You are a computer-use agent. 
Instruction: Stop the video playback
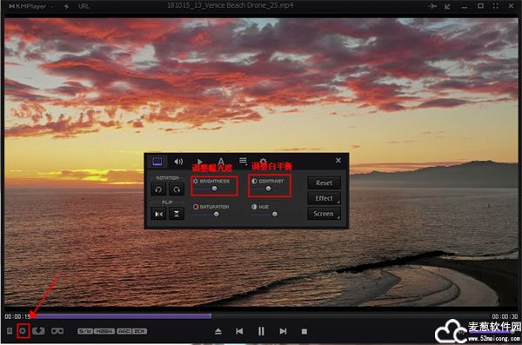coord(304,331)
